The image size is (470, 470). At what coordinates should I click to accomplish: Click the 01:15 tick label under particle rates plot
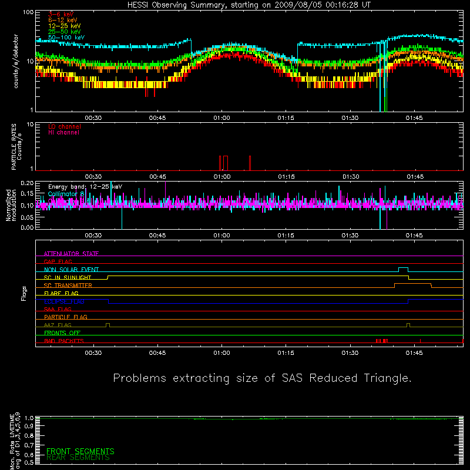286,177
